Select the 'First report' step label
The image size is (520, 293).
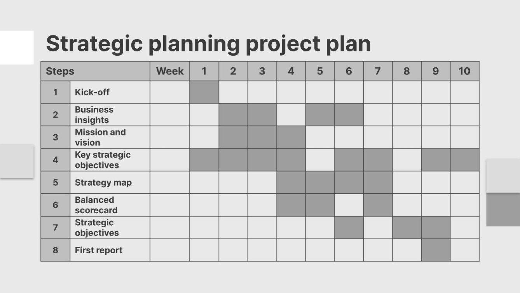(99, 250)
